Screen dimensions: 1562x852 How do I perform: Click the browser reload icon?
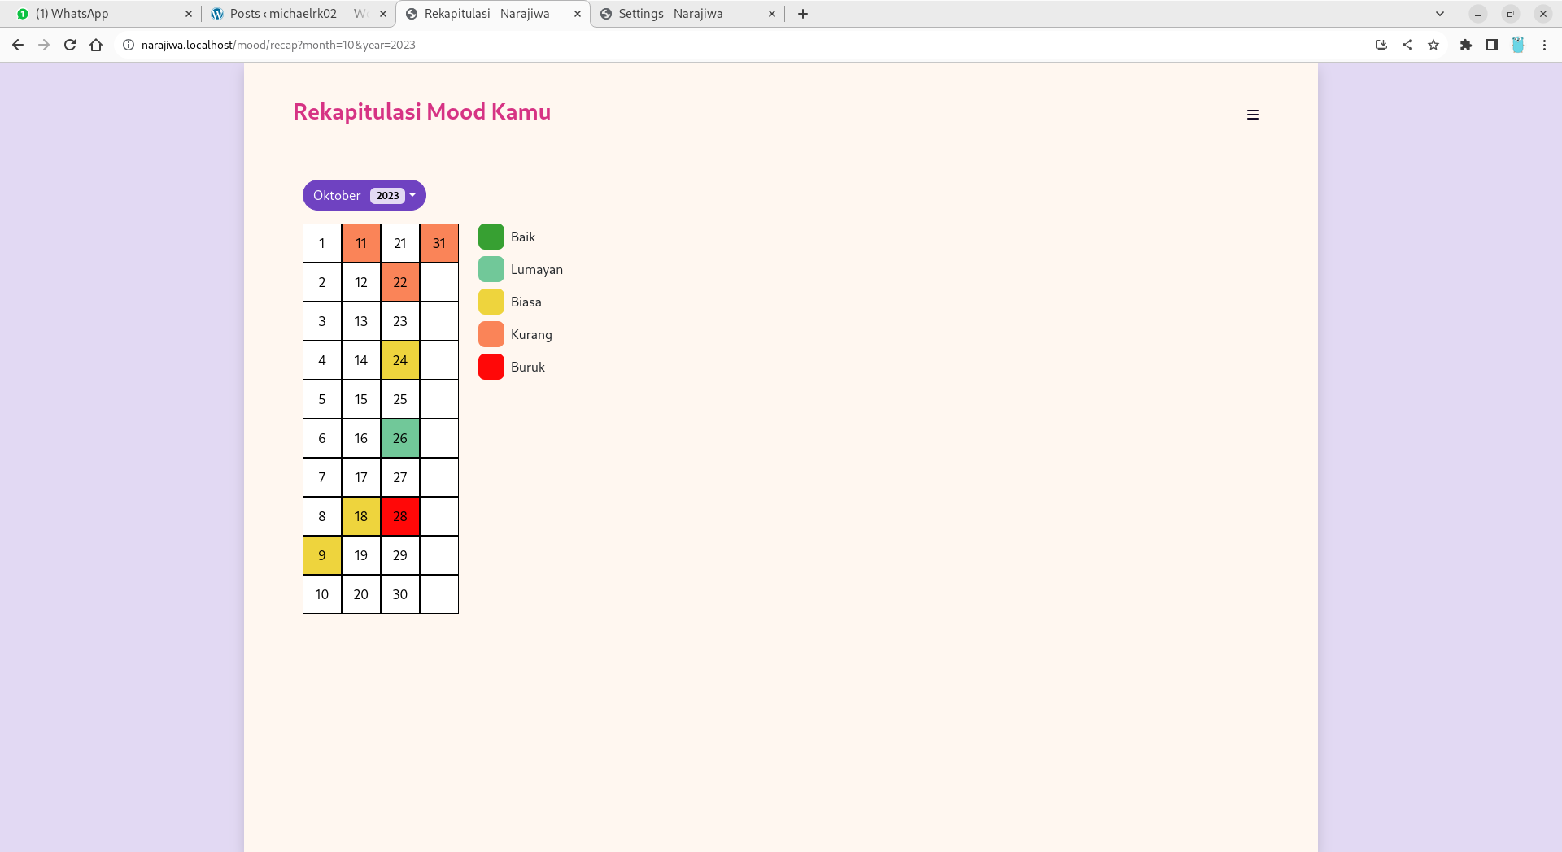click(70, 45)
